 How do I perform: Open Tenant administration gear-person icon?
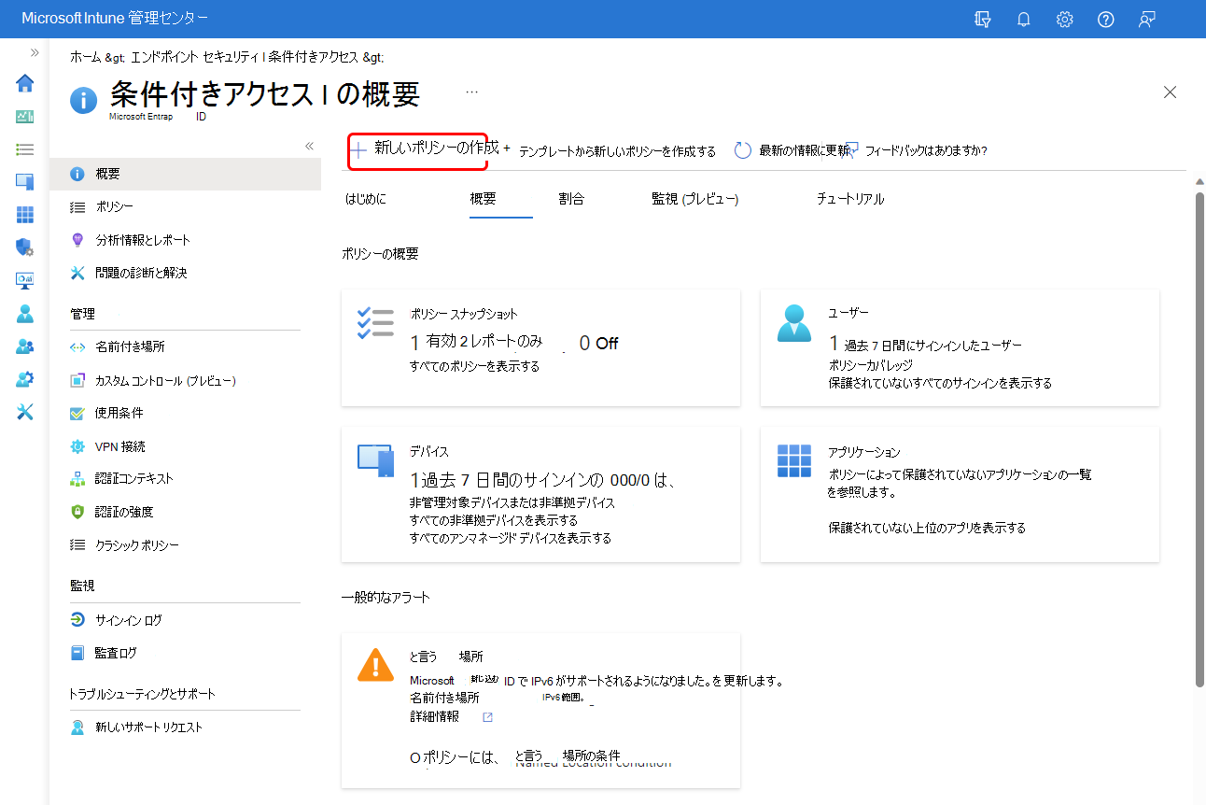point(25,379)
